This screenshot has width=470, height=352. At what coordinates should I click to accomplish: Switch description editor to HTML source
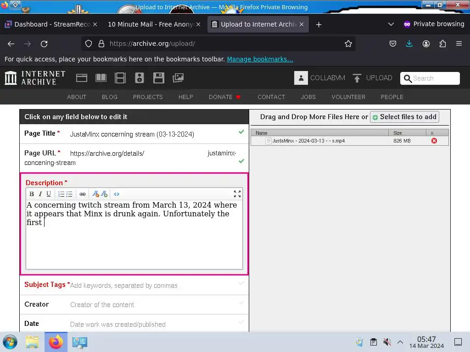coord(117,194)
